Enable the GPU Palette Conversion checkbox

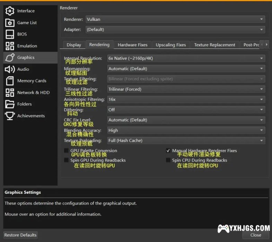tap(66, 151)
